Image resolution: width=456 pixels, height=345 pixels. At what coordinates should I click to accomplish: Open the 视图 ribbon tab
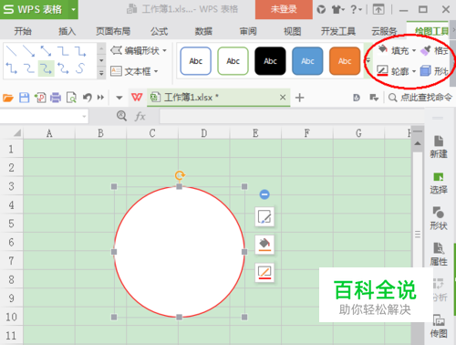pyautogui.click(x=293, y=31)
